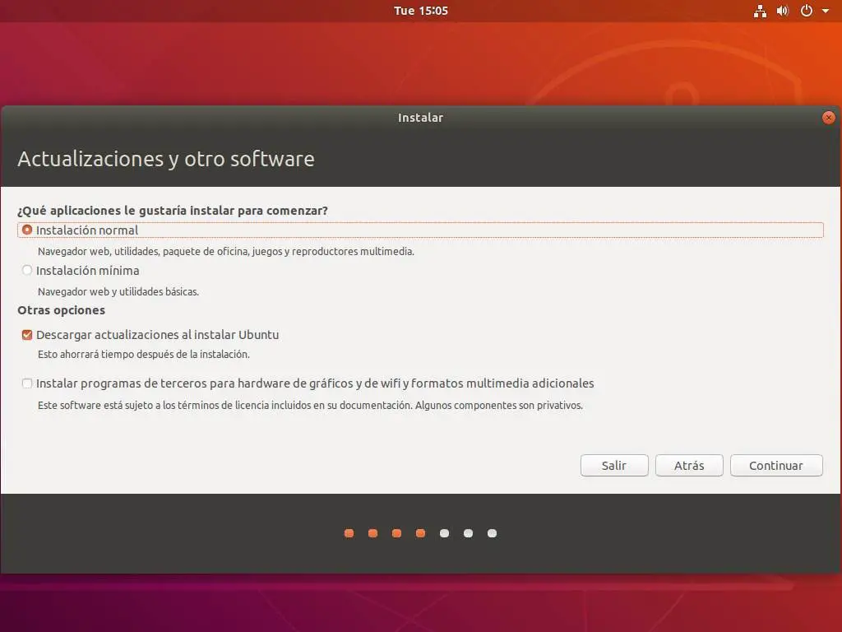Click the power icon in top bar
Viewport: 842px width, 632px height.
click(806, 11)
